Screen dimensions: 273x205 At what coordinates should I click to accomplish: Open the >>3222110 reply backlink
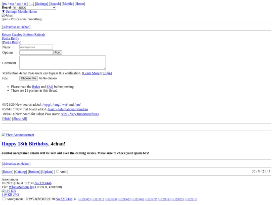pyautogui.click(x=191, y=199)
